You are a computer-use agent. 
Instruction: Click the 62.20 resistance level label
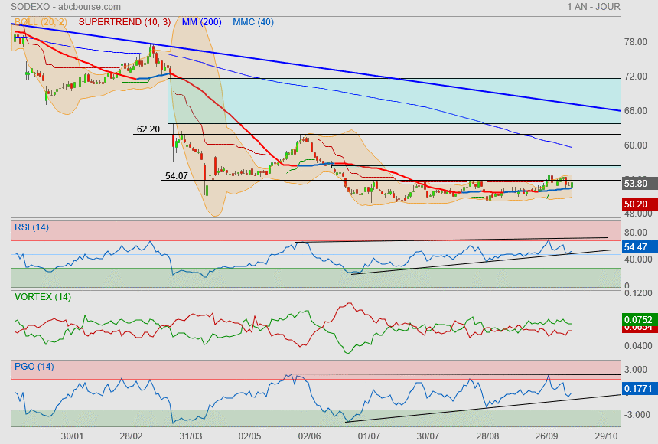pyautogui.click(x=147, y=129)
